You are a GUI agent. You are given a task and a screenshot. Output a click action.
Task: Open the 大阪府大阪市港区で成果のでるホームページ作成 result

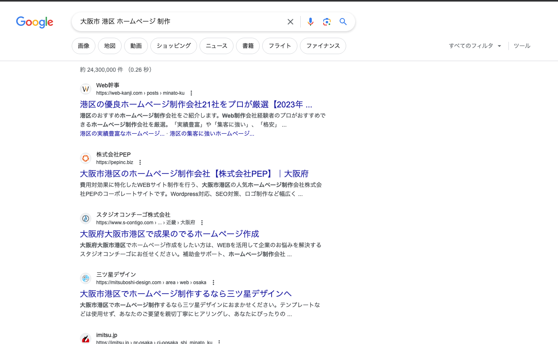(170, 234)
